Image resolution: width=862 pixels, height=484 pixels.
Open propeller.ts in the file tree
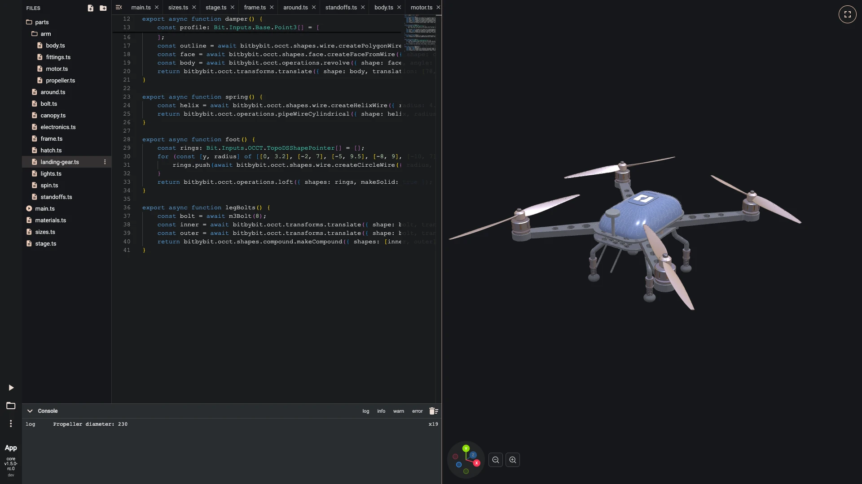(60, 80)
